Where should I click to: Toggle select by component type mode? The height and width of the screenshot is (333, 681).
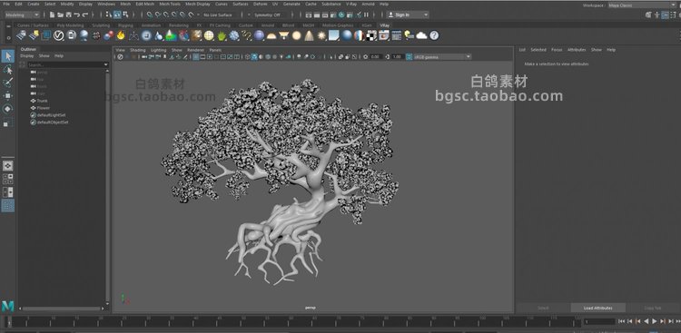(x=125, y=15)
